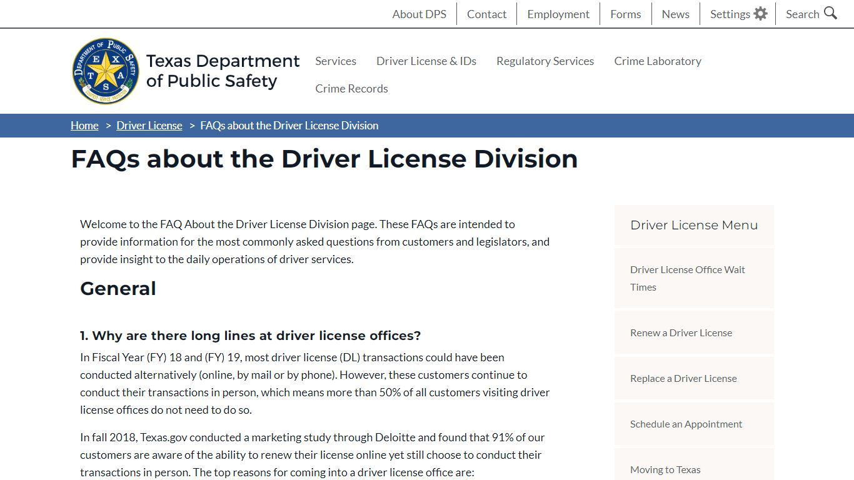Open the Crime Records menu
The height and width of the screenshot is (480, 854).
point(351,88)
